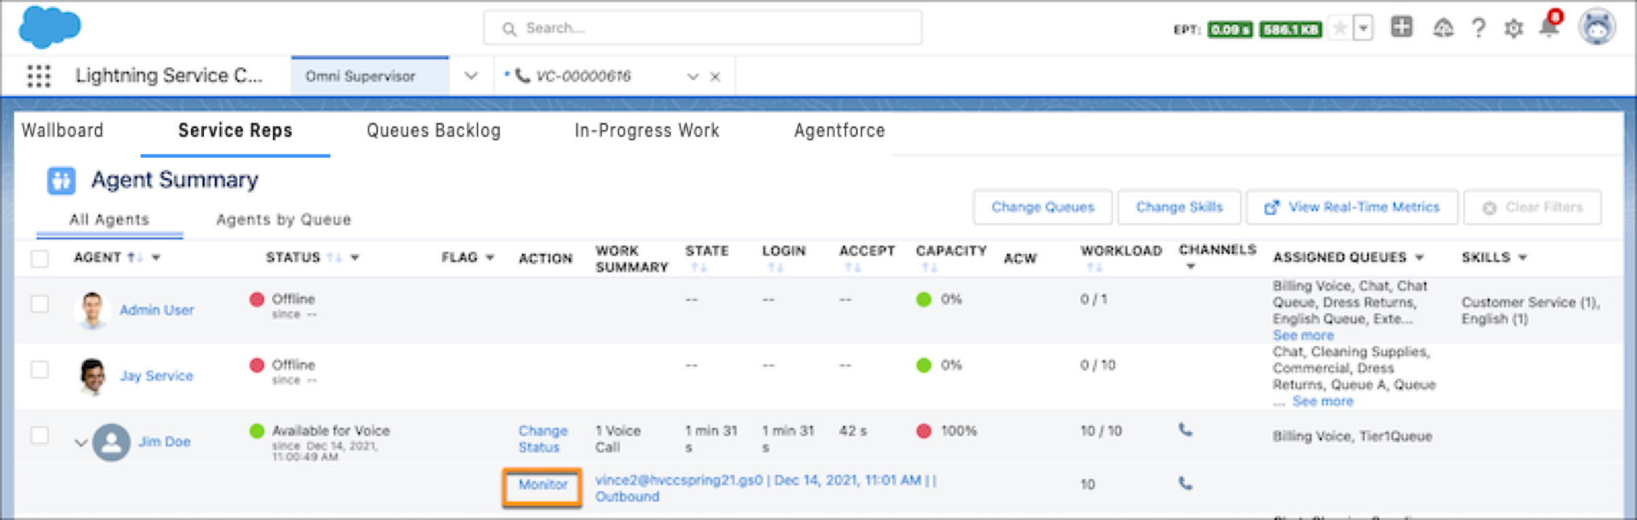The height and width of the screenshot is (520, 1637).
Task: Open the Omni Supervisor navigation dropdown
Action: pyautogui.click(x=471, y=76)
